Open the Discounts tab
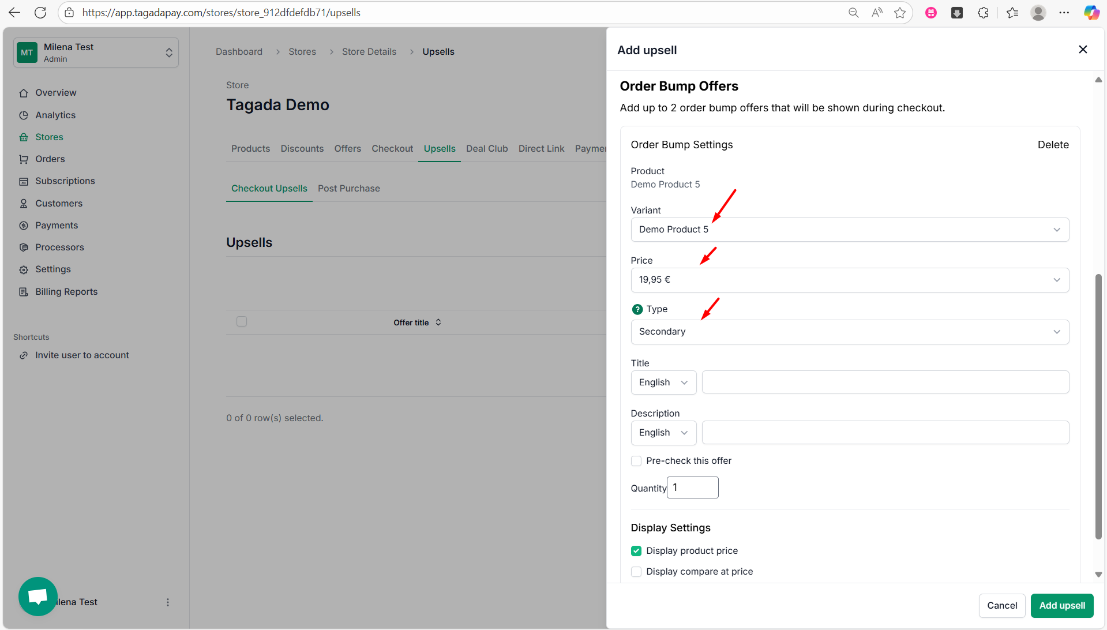 302,149
